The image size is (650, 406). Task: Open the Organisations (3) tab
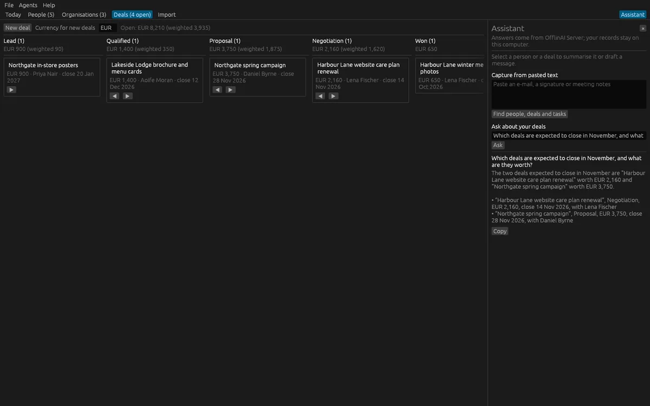(x=84, y=15)
